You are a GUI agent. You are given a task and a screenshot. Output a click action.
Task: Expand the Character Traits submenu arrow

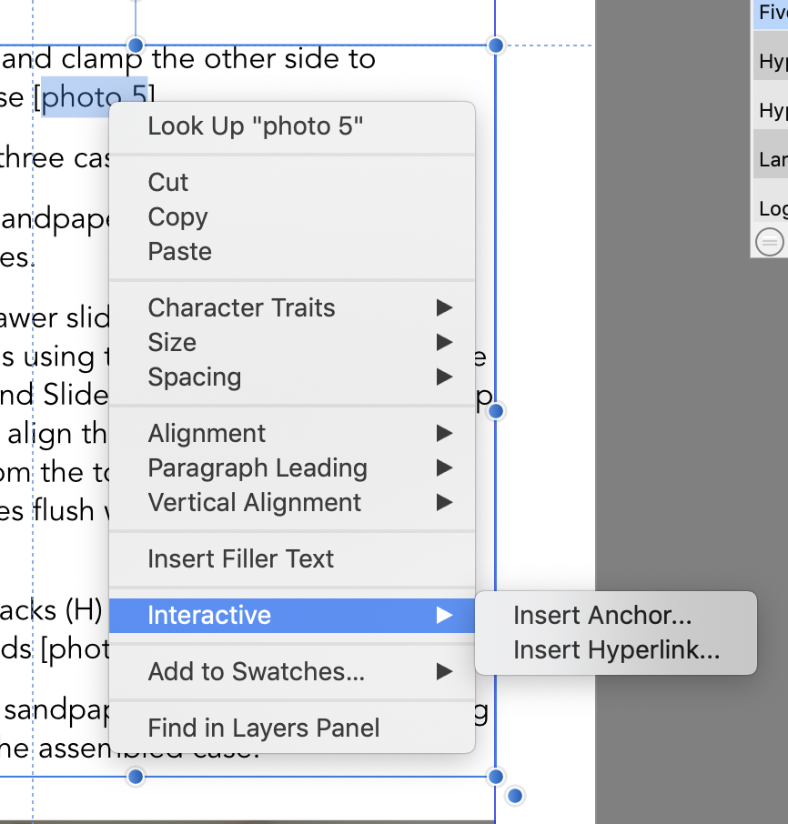click(444, 308)
